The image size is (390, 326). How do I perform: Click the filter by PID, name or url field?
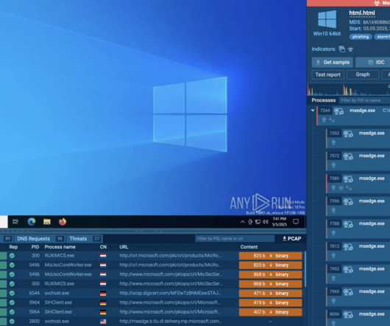tap(235, 238)
